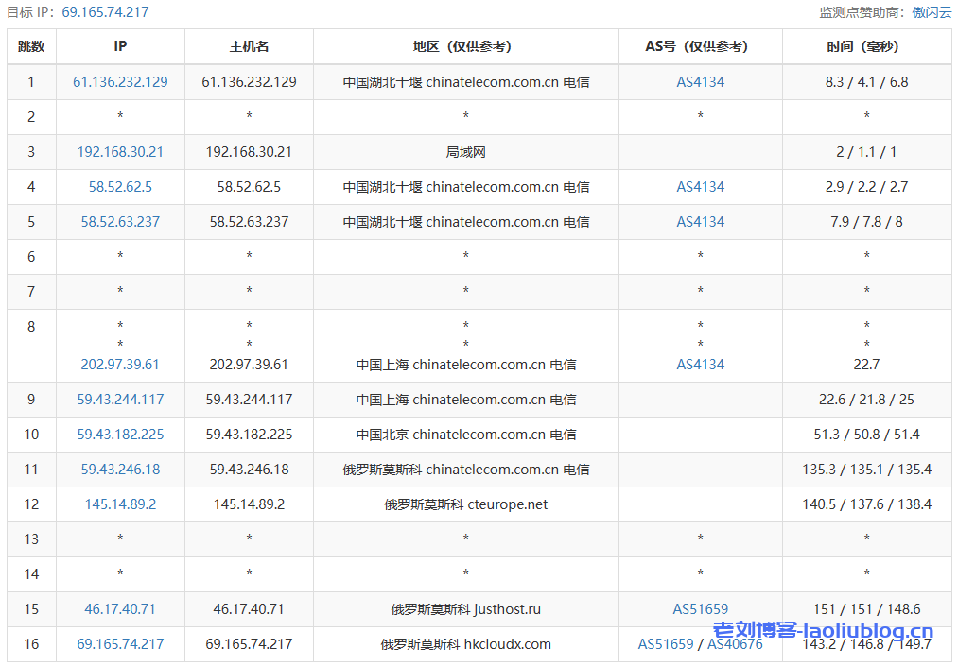Open the 46.17.40.71 justhost.ru link
This screenshot has width=958, height=666.
(119, 609)
